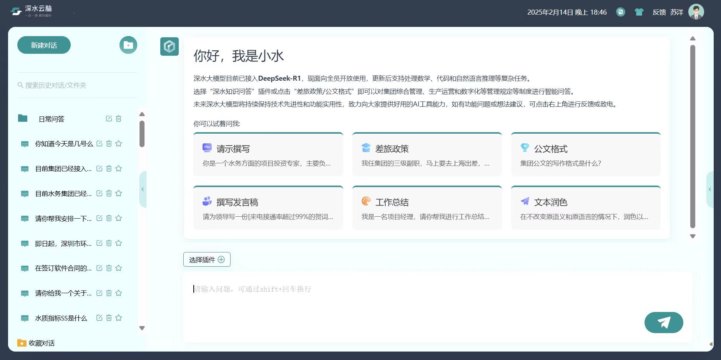Click the t-shirt theme icon in the header
Viewport: 721px width, 360px height.
(x=638, y=12)
